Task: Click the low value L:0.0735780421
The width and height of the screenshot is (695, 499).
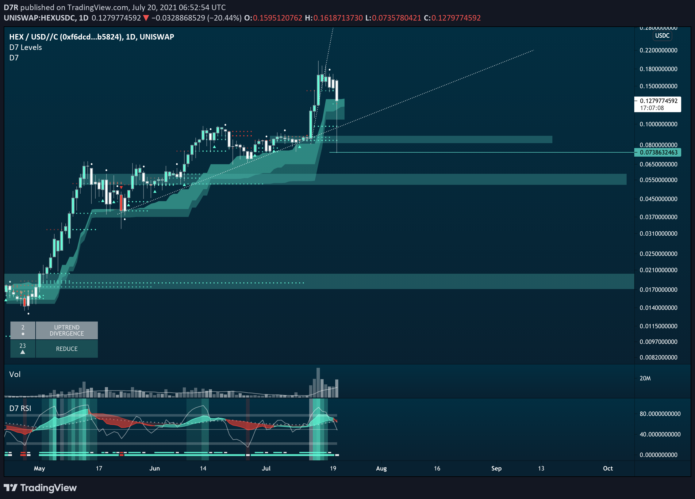Action: (393, 18)
